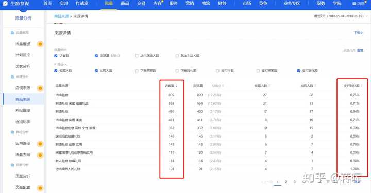The width and height of the screenshot is (371, 193).
Task: Open 访客分析 in the sidebar
Action: [x=23, y=66]
